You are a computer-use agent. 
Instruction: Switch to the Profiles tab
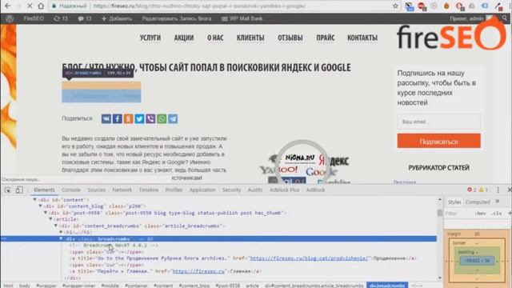tap(174, 190)
